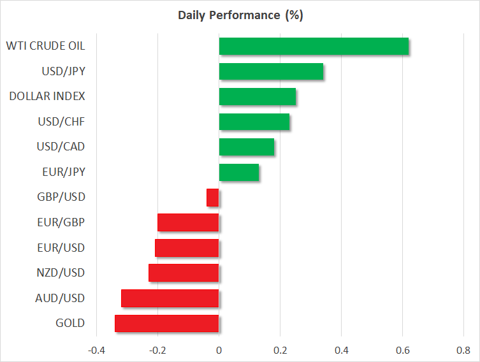Click the green EUR/JPY bar

tap(238, 172)
